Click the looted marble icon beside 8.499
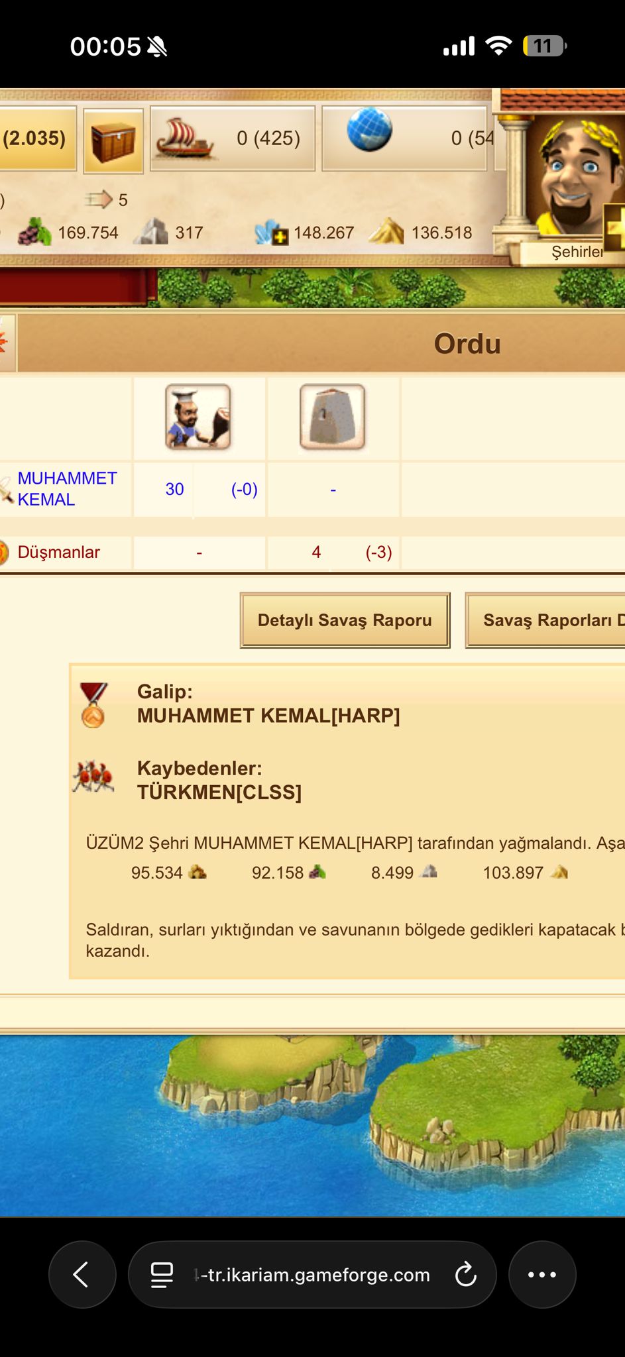The width and height of the screenshot is (625, 1357). click(x=429, y=872)
